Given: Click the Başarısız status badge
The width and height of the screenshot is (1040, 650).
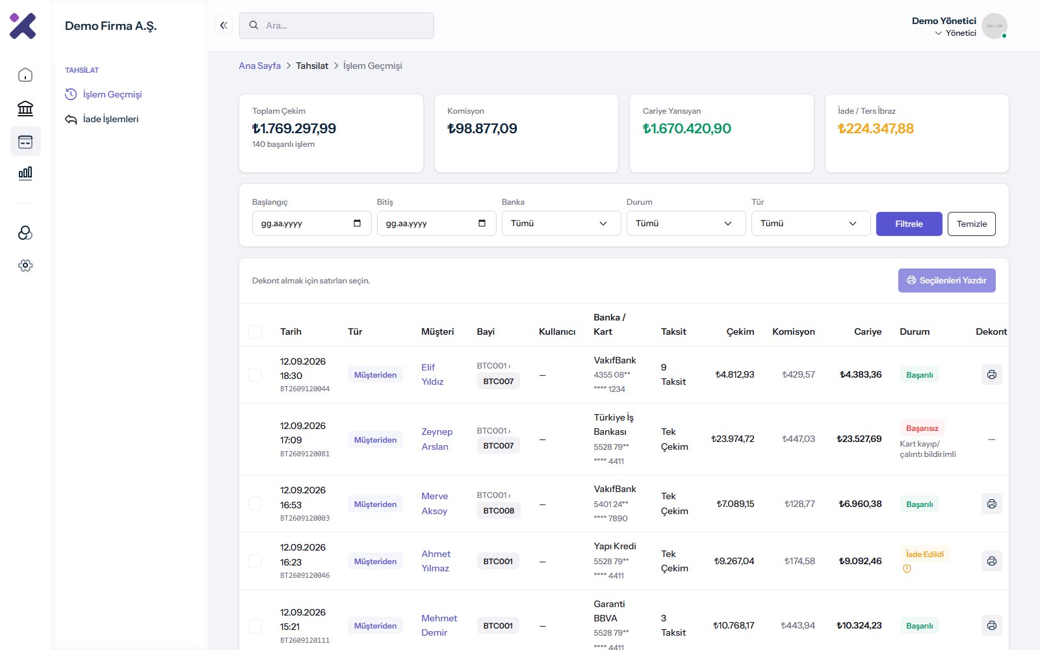Looking at the screenshot, I should (922, 428).
